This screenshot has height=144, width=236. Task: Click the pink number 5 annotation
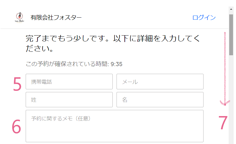pyautogui.click(x=17, y=84)
